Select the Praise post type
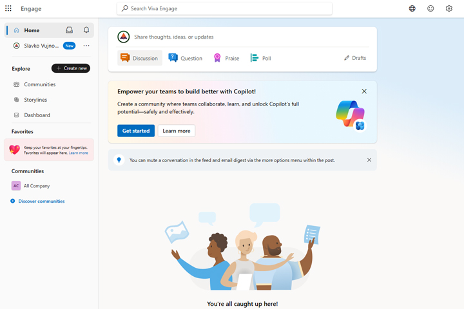Image resolution: width=464 pixels, height=309 pixels. [226, 58]
